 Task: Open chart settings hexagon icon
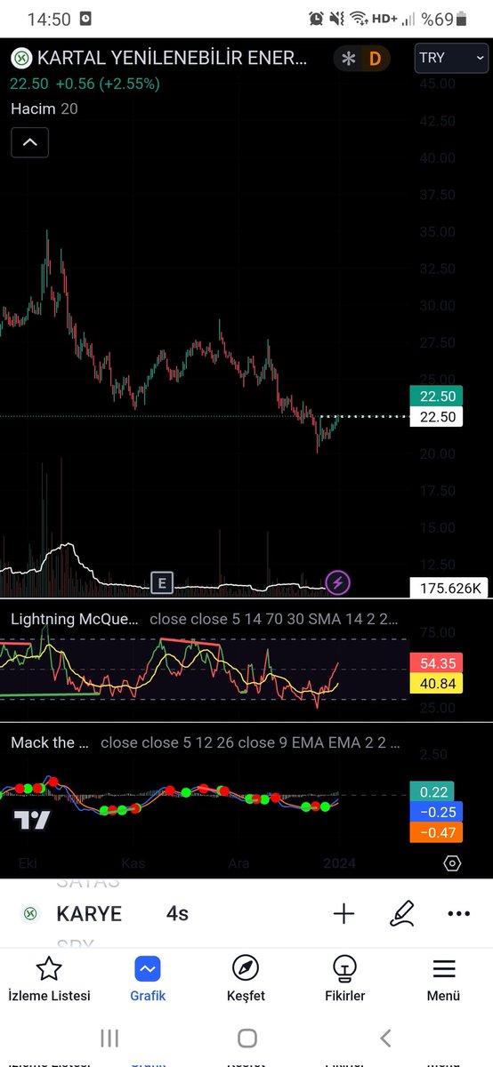tap(452, 863)
